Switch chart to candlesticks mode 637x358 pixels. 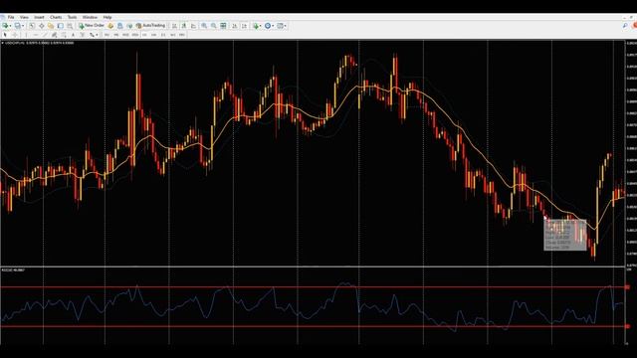pyautogui.click(x=184, y=26)
